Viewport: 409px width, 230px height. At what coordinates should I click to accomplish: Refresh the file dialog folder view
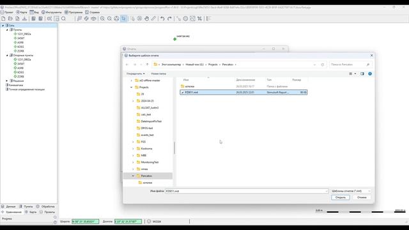click(323, 65)
